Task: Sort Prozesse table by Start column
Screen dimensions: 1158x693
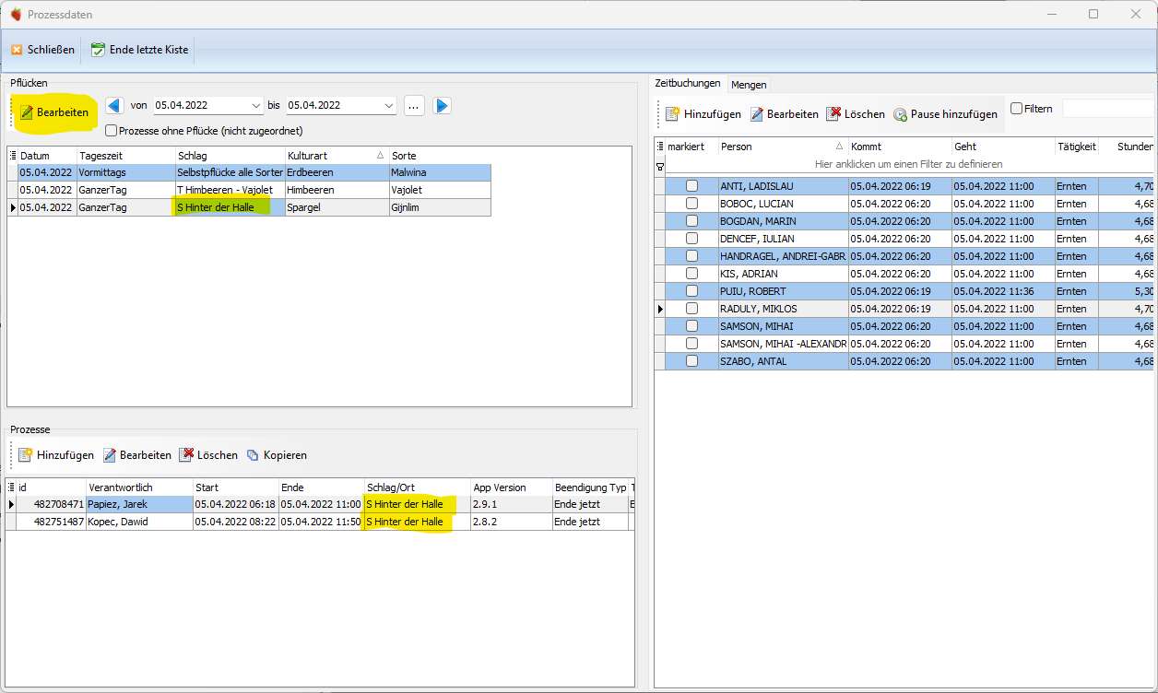Action: (235, 487)
